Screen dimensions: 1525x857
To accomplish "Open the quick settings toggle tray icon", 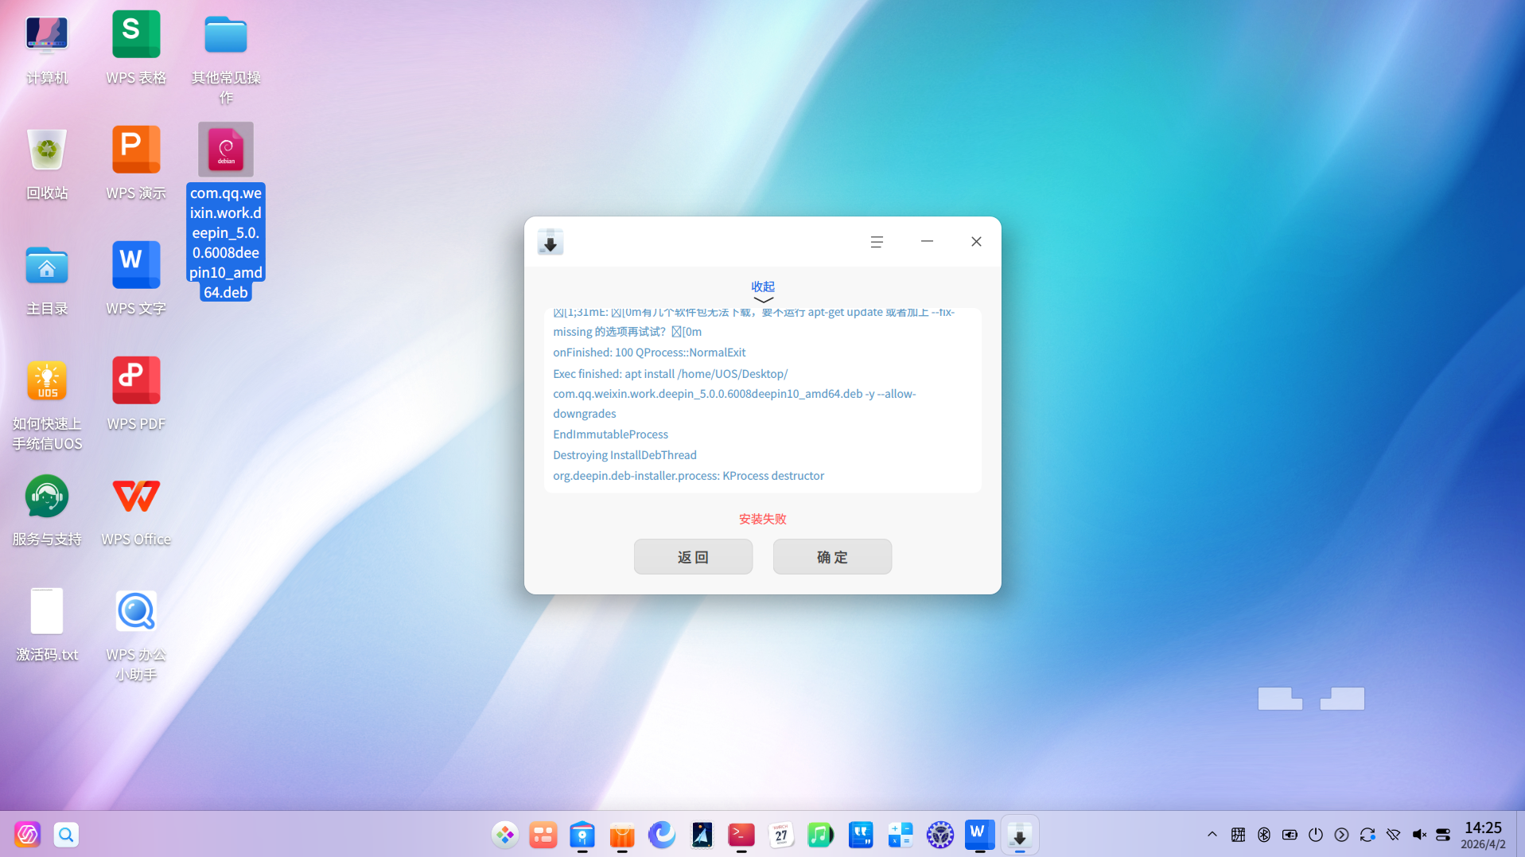I will (1443, 834).
